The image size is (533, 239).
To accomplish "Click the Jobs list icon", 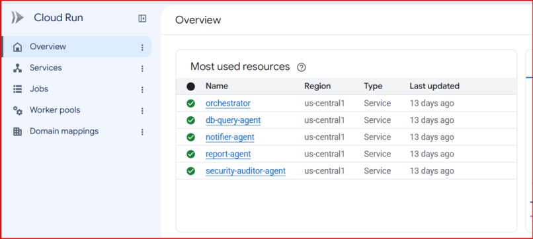I will point(17,89).
